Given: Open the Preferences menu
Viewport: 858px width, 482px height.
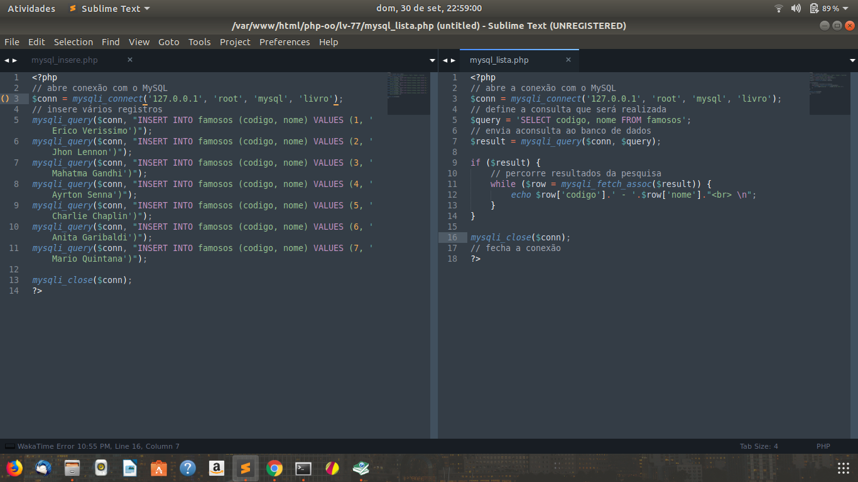Looking at the screenshot, I should (x=285, y=42).
